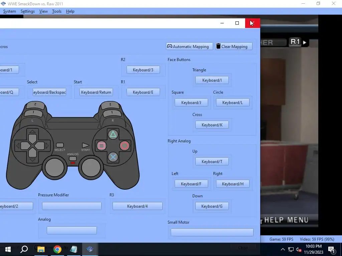Click cross button on controller image
The image size is (342, 256).
[x=113, y=157]
